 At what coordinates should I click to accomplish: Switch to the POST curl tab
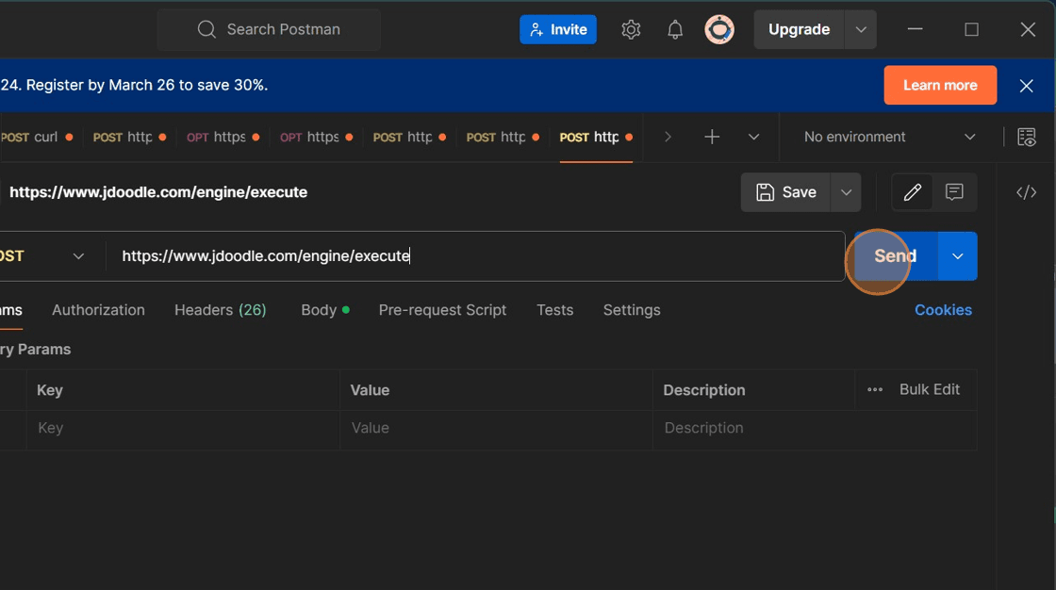pos(37,137)
